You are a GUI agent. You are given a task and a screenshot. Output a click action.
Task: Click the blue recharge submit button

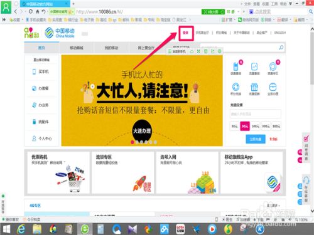coord(256,139)
